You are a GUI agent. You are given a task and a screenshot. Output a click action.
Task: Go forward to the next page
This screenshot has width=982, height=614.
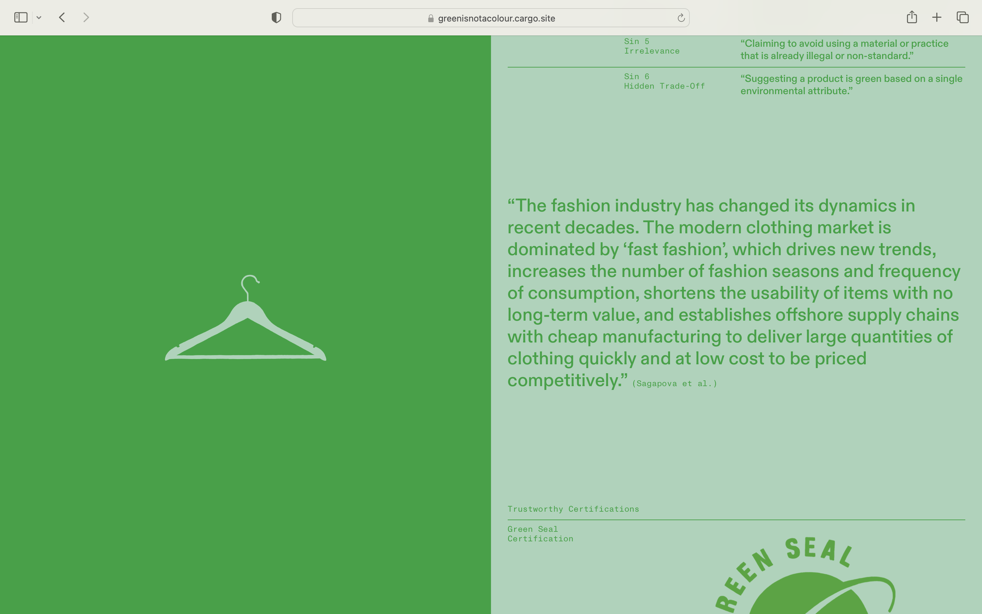(86, 17)
